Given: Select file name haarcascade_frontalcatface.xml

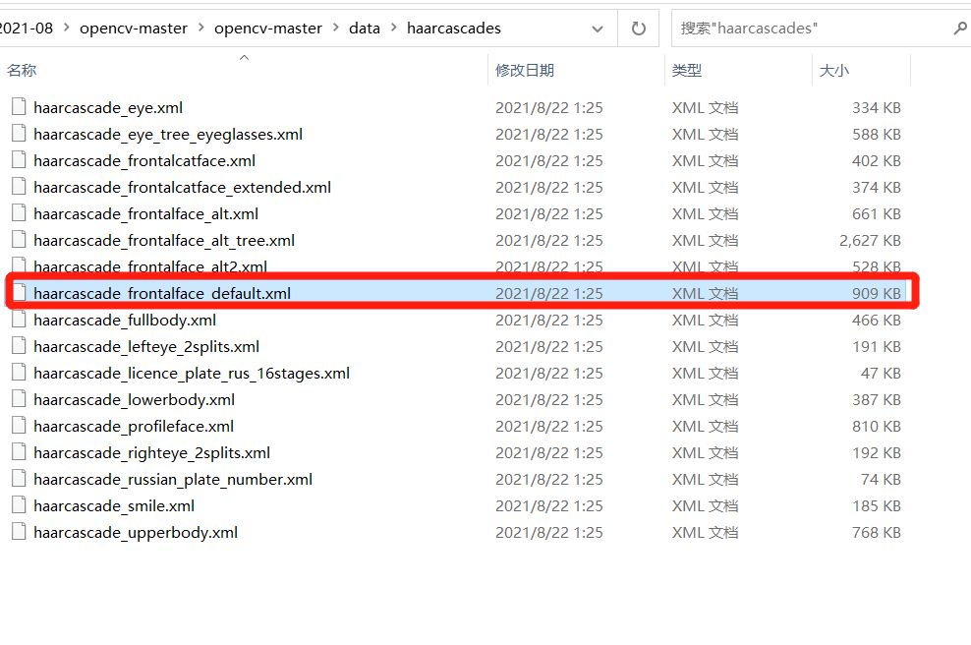Looking at the screenshot, I should click(144, 161).
